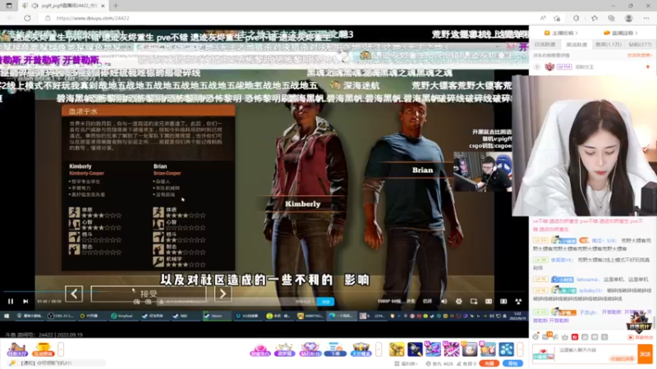Close the pigff stream browser tab

(x=103, y=6)
